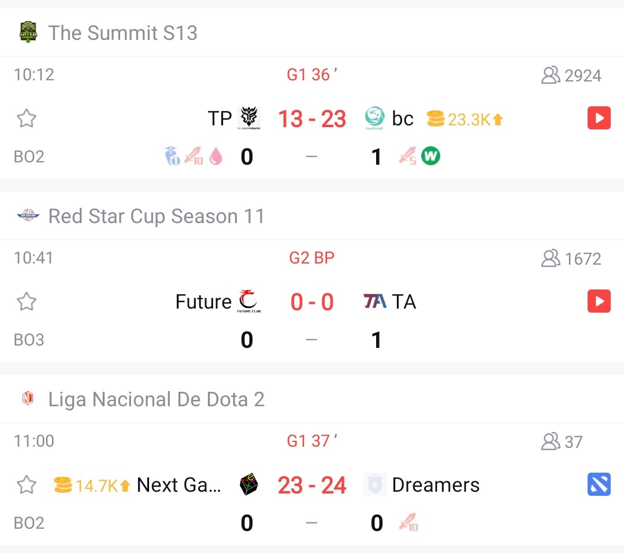Click the green W badge under bc
The image size is (624, 553).
click(430, 156)
